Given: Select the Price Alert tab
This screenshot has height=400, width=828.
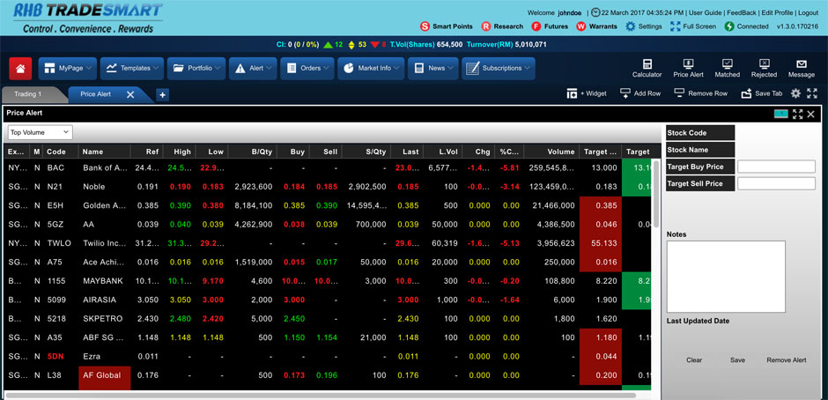Looking at the screenshot, I should pos(96,94).
